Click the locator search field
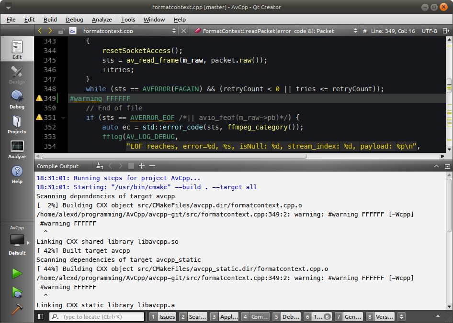The width and height of the screenshot is (453, 323). [97, 317]
